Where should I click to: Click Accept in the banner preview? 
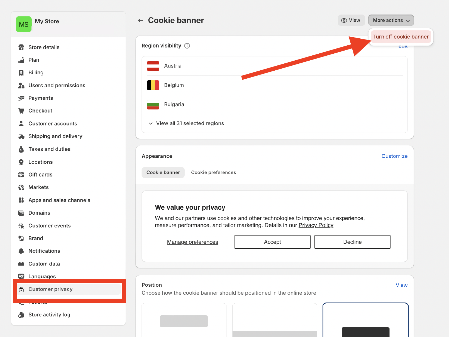pyautogui.click(x=272, y=242)
